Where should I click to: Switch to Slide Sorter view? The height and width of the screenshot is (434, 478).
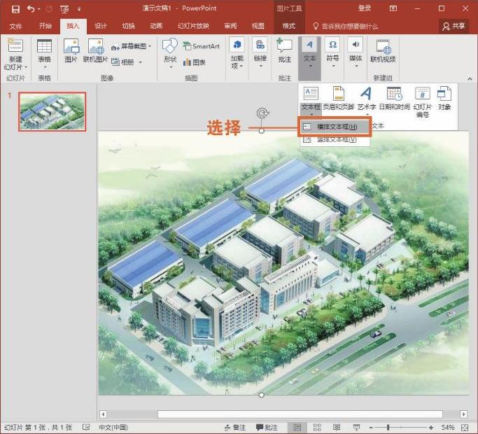coord(317,427)
